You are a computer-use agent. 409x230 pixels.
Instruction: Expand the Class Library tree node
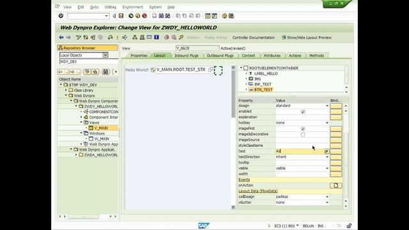pos(66,90)
